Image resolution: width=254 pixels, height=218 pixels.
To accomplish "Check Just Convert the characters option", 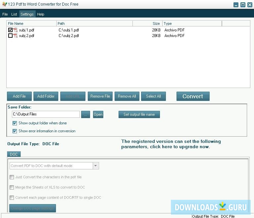I will point(12,177).
